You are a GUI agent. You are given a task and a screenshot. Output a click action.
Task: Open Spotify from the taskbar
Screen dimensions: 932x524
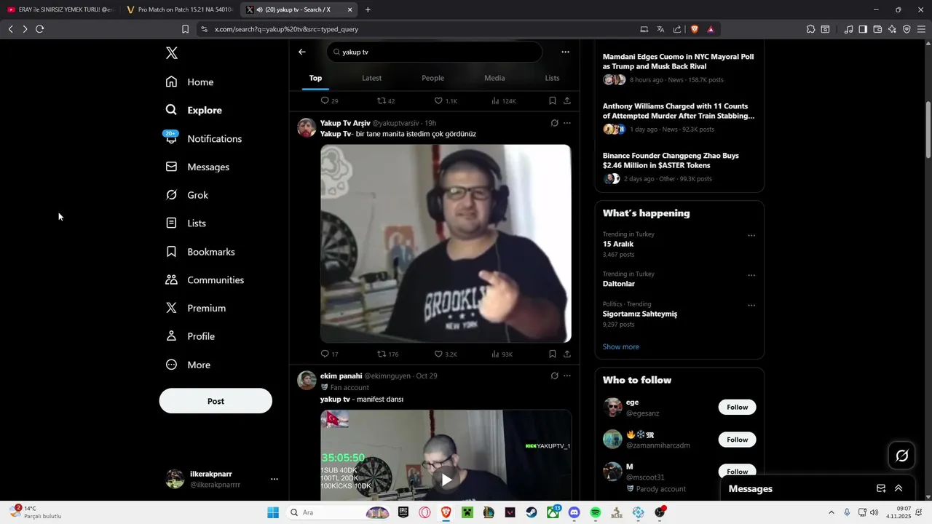(596, 512)
